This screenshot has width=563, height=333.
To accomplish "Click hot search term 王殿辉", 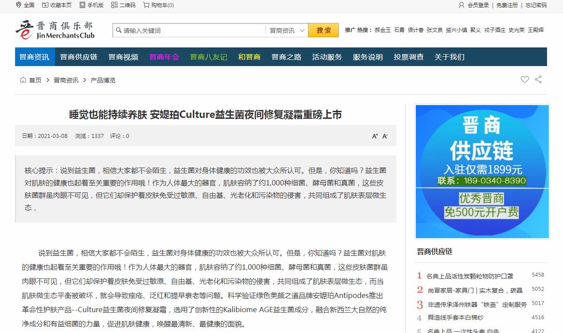I will [x=536, y=30].
